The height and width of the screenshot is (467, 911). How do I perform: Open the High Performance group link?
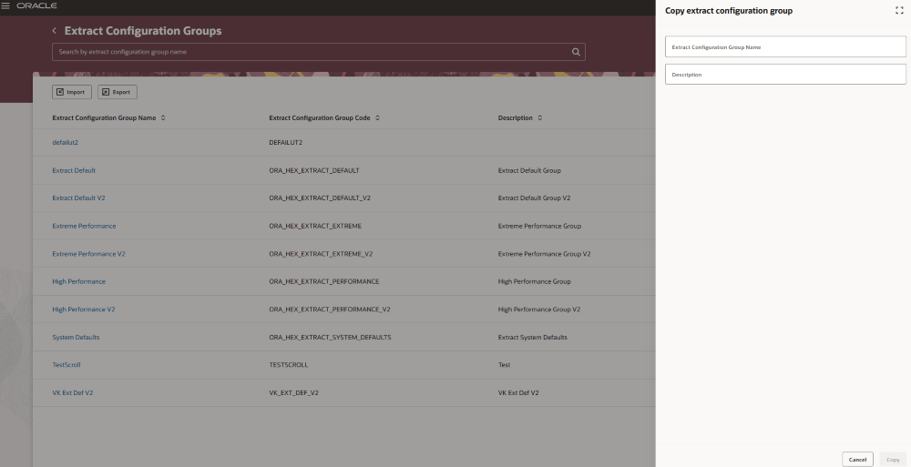(x=78, y=281)
